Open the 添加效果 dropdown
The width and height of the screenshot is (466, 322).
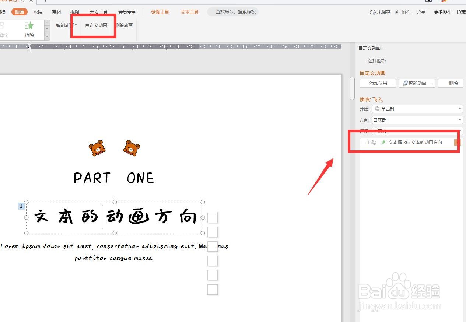coord(378,83)
